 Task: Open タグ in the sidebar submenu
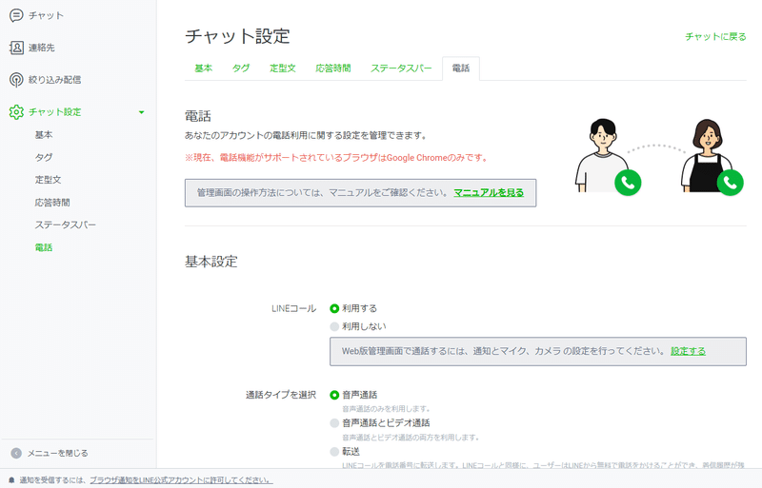tap(44, 157)
